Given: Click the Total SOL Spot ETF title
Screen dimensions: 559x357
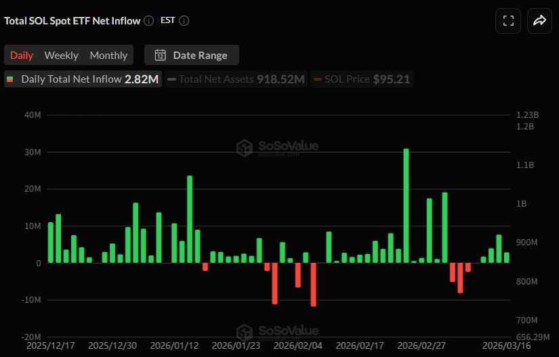Looking at the screenshot, I should pos(72,20).
